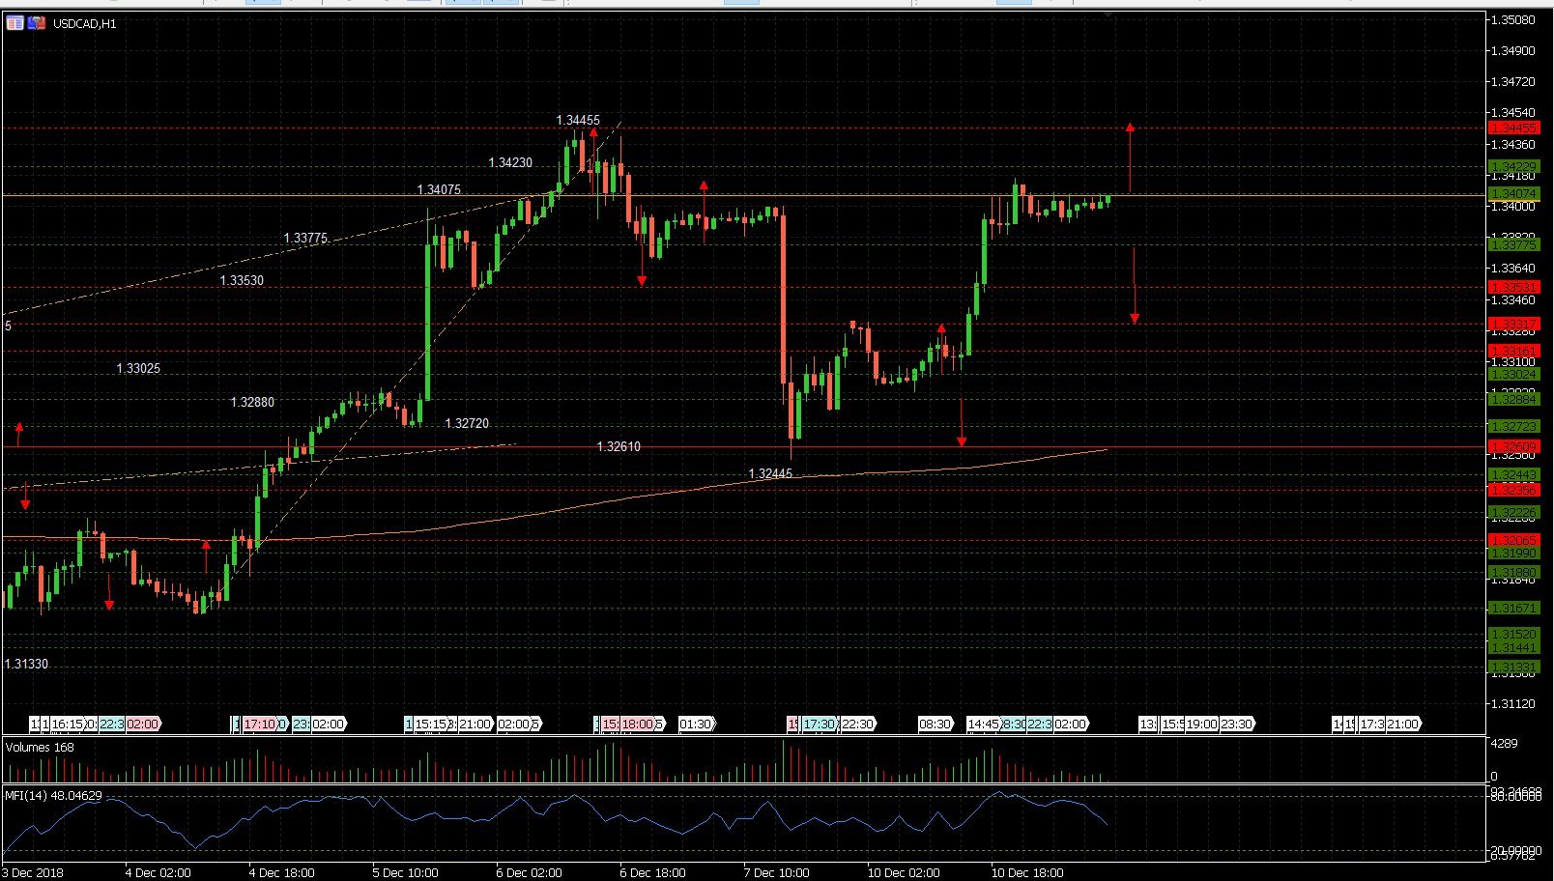Click the 4289 volume scale value

[1504, 744]
